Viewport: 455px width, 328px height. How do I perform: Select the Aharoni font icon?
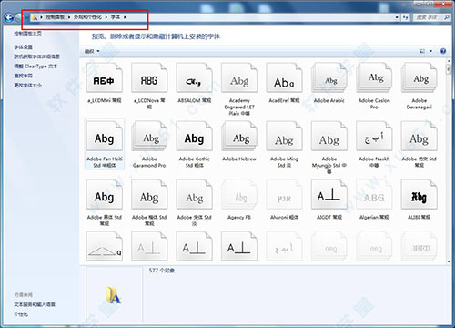[284, 194]
